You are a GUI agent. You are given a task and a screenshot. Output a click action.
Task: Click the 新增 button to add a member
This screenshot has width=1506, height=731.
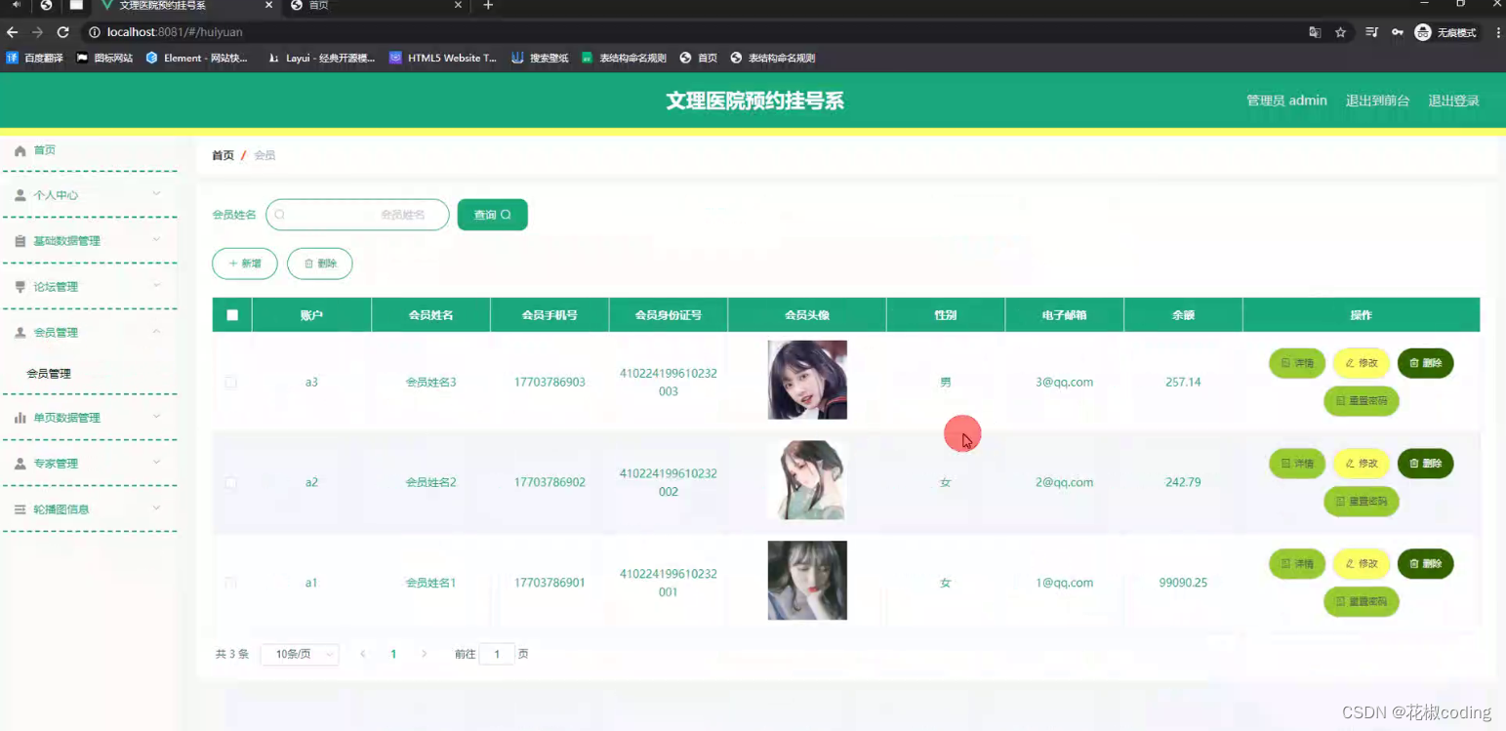(244, 264)
